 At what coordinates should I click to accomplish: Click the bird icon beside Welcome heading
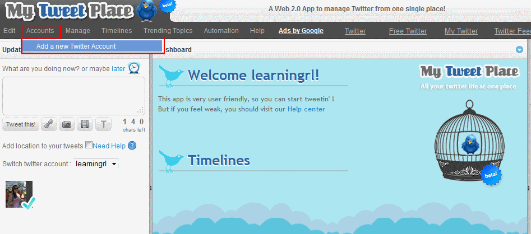pos(171,76)
